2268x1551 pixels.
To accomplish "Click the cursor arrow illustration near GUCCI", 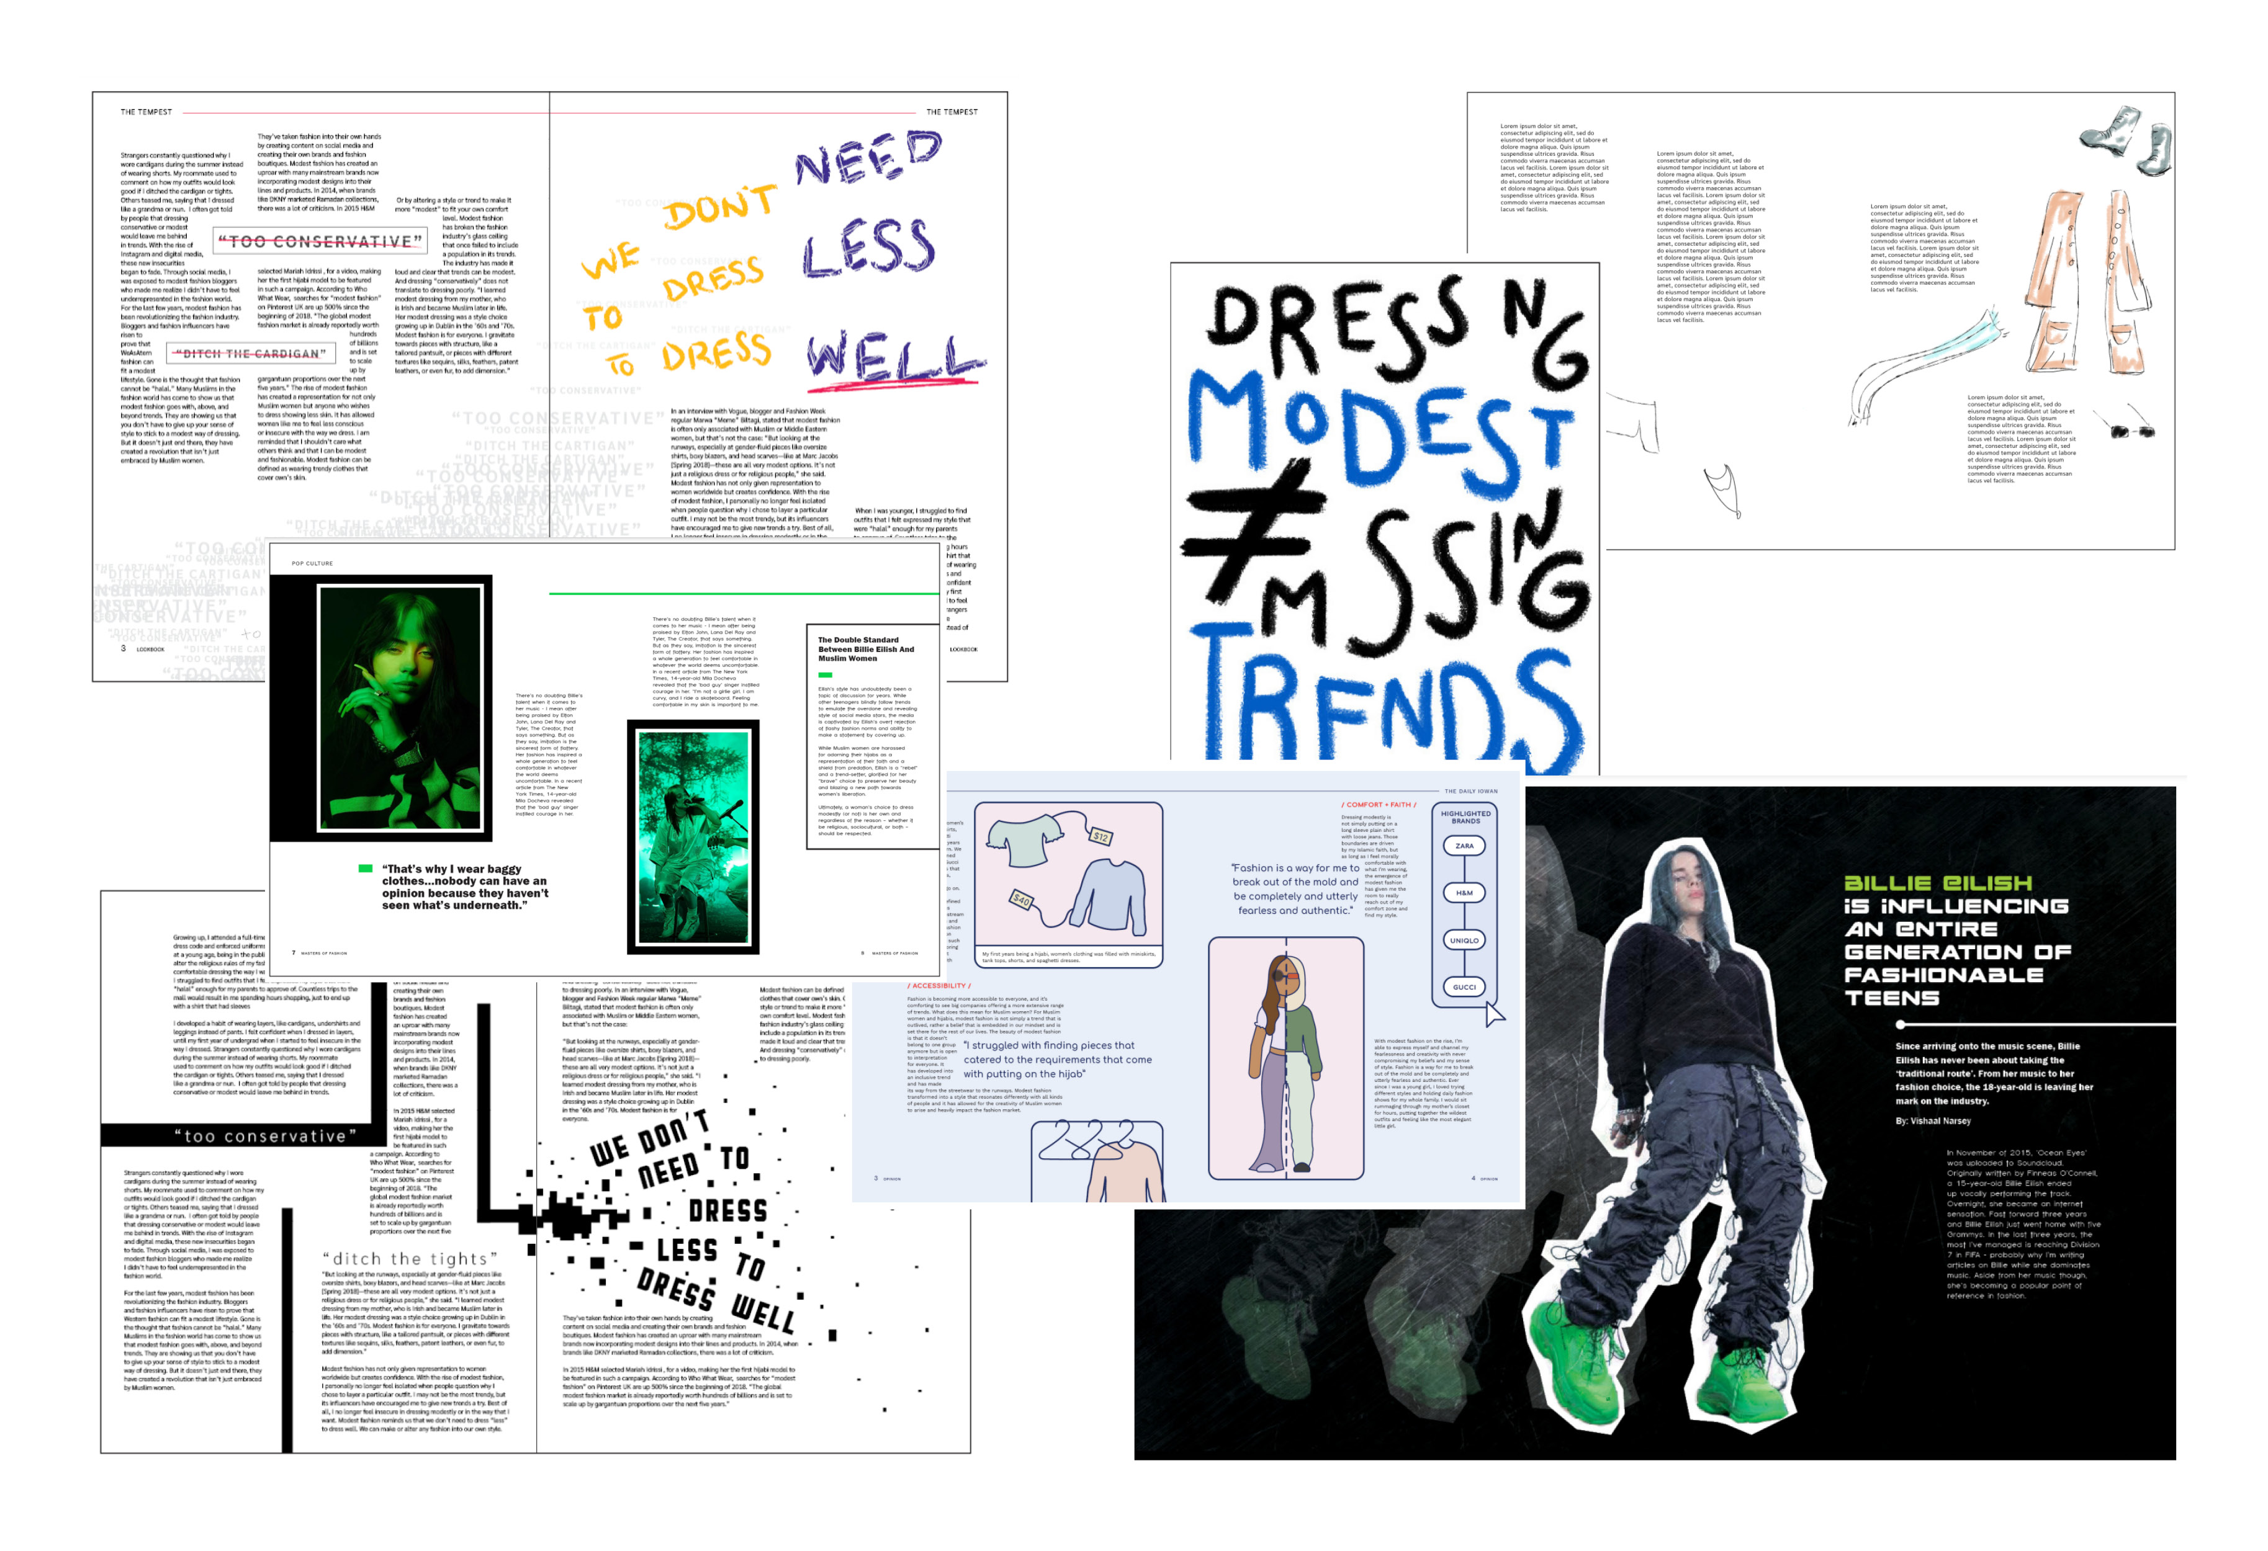I will pyautogui.click(x=1495, y=1014).
